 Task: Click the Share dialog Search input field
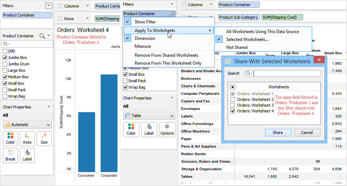pyautogui.click(x=283, y=73)
